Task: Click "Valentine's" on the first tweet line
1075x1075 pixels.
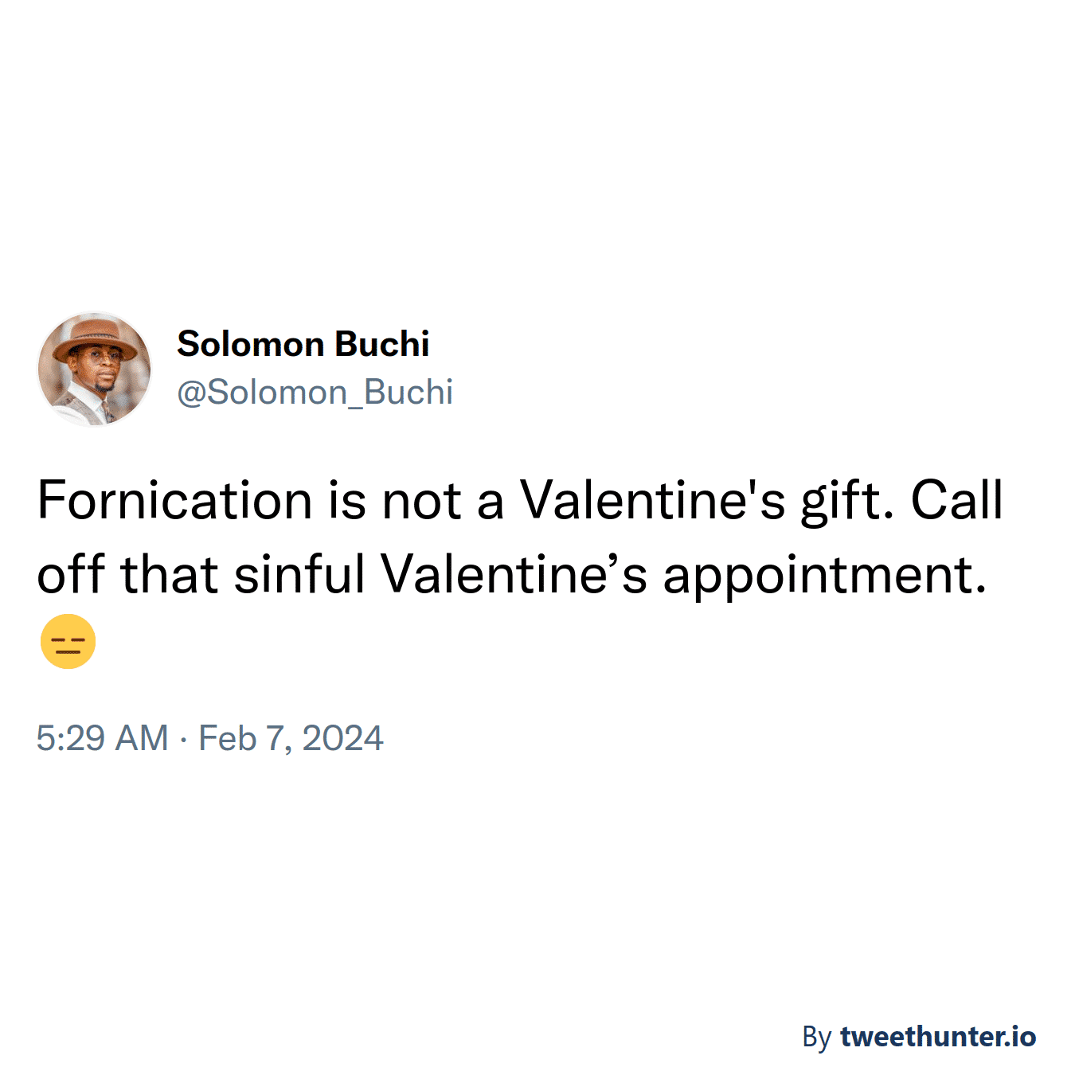Action: [x=652, y=501]
